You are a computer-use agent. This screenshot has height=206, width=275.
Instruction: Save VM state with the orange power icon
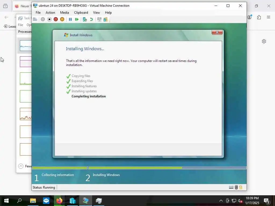pyautogui.click(x=62, y=19)
